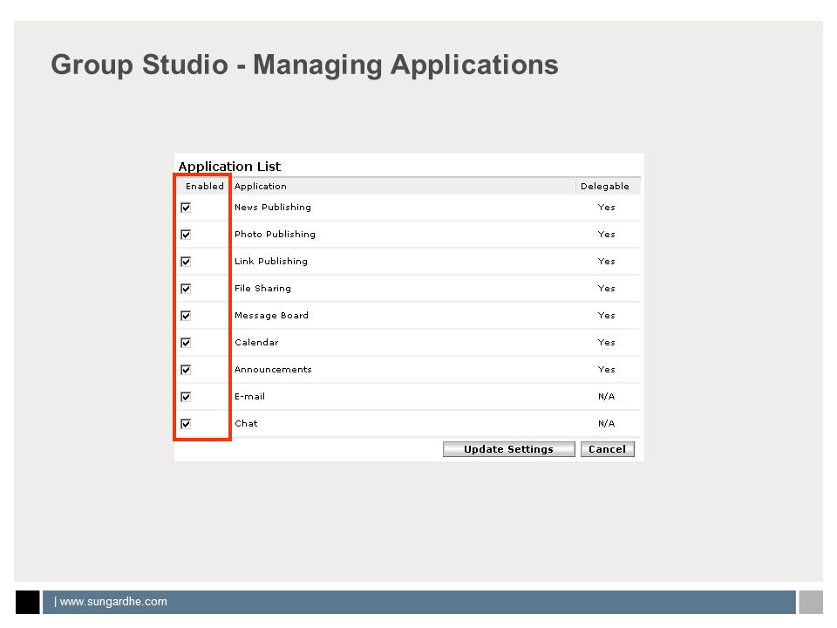Click the Application List heading
837x628 pixels.
[x=229, y=167]
